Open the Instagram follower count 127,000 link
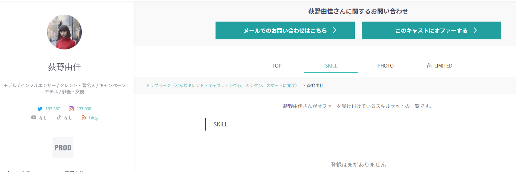Screen dimensions: 516x172 (x=84, y=109)
